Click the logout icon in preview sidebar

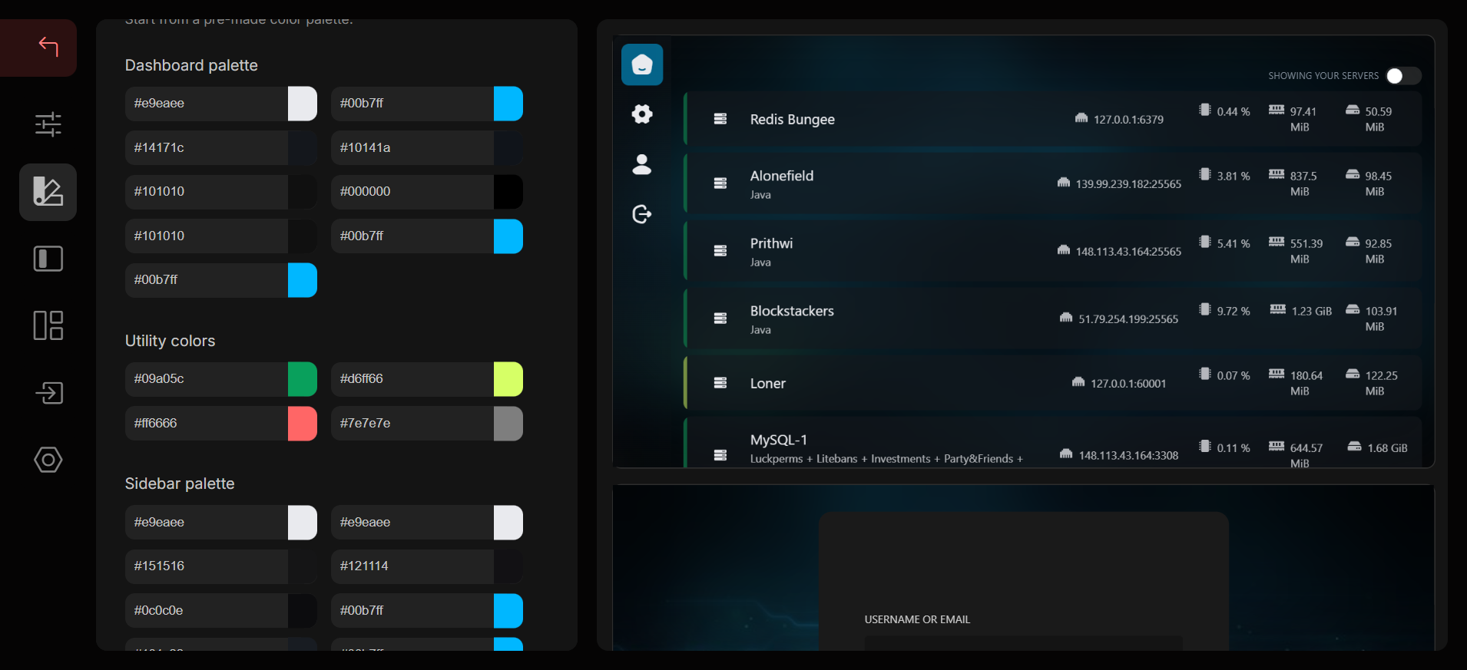pyautogui.click(x=642, y=214)
